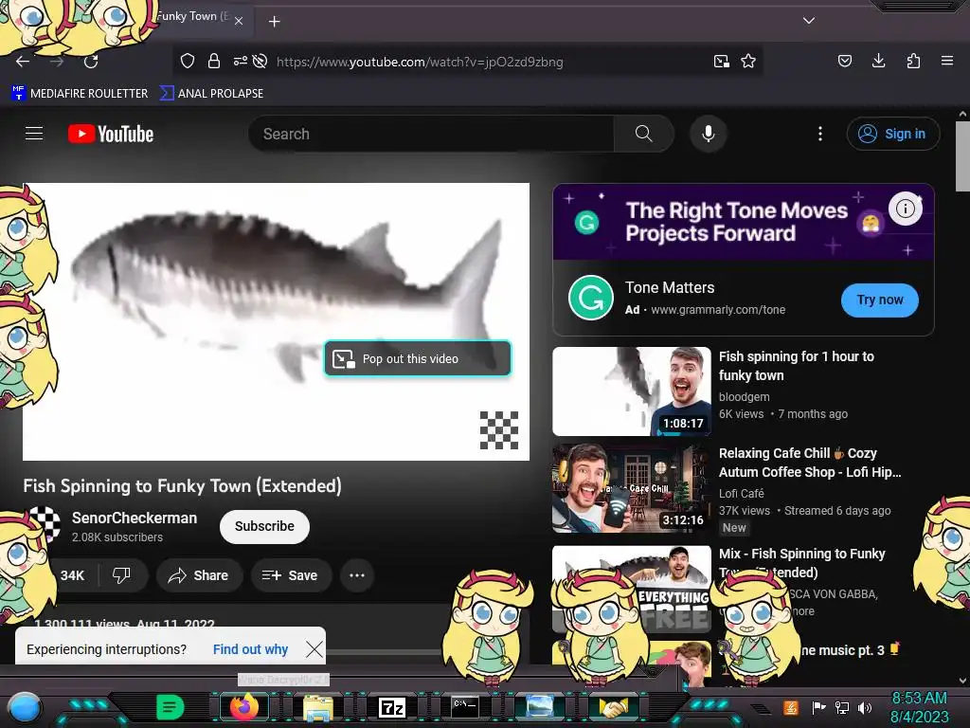The height and width of the screenshot is (728, 970).
Task: Reload the page with the refresh icon
Action: [91, 62]
